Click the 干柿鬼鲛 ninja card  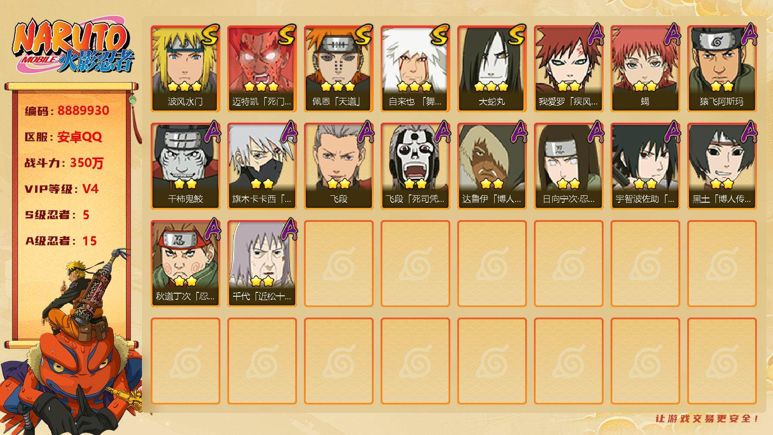pos(186,166)
